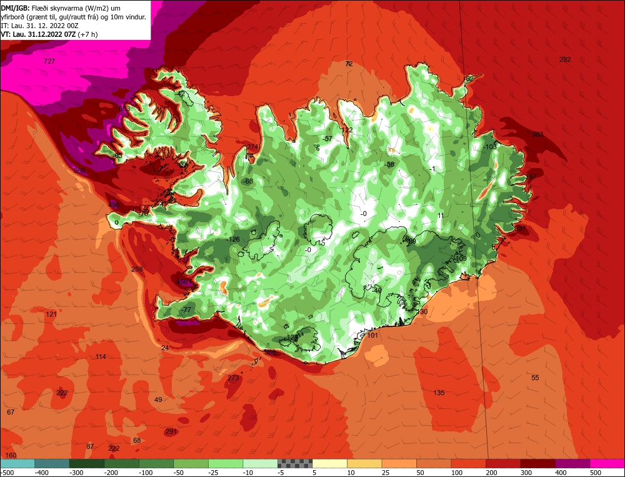Click the value "49" in the southwest sea

coord(158,400)
